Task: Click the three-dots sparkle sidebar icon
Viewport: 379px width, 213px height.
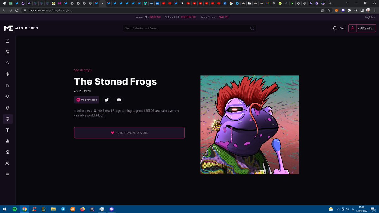Action: pos(8,63)
